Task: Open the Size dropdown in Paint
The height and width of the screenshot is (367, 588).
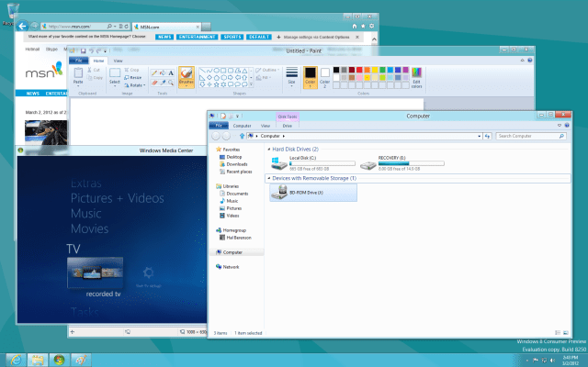Action: [291, 77]
